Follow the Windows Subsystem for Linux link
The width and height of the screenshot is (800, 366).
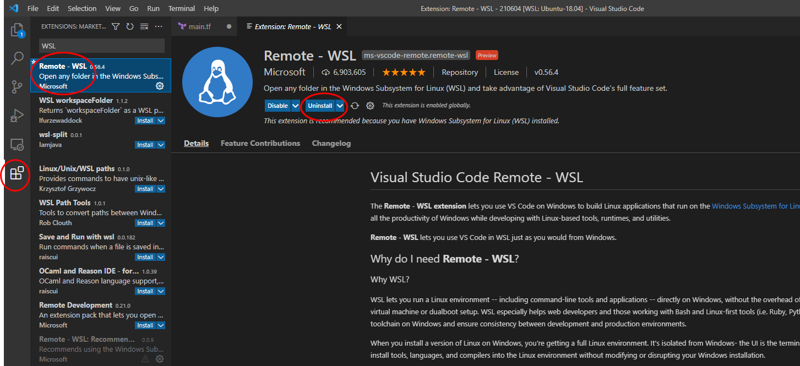(x=755, y=206)
